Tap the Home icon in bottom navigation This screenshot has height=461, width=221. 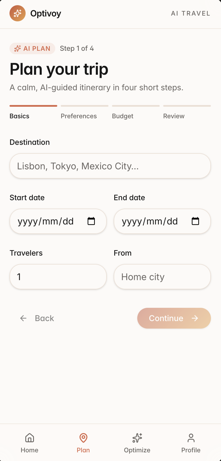(30, 438)
